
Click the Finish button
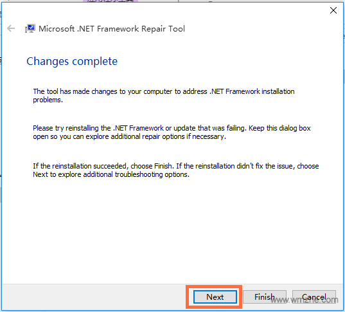click(265, 297)
